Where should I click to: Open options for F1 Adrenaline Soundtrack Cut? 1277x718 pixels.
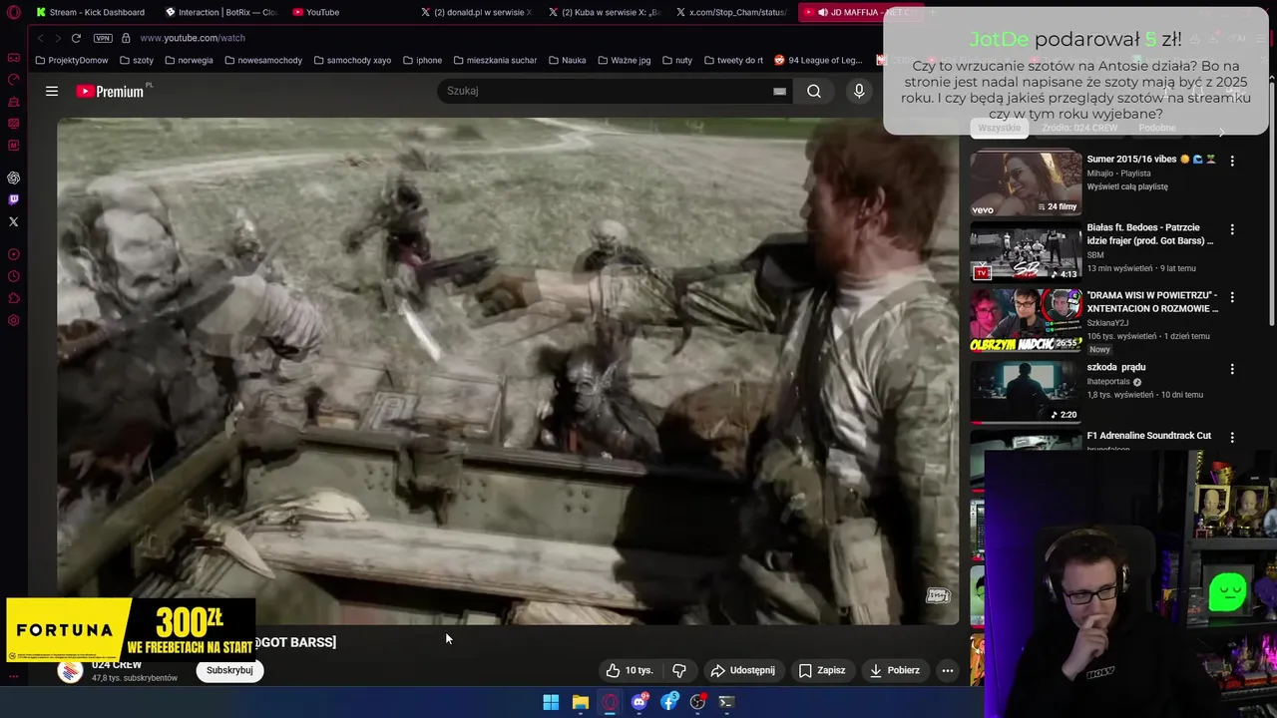1232,437
